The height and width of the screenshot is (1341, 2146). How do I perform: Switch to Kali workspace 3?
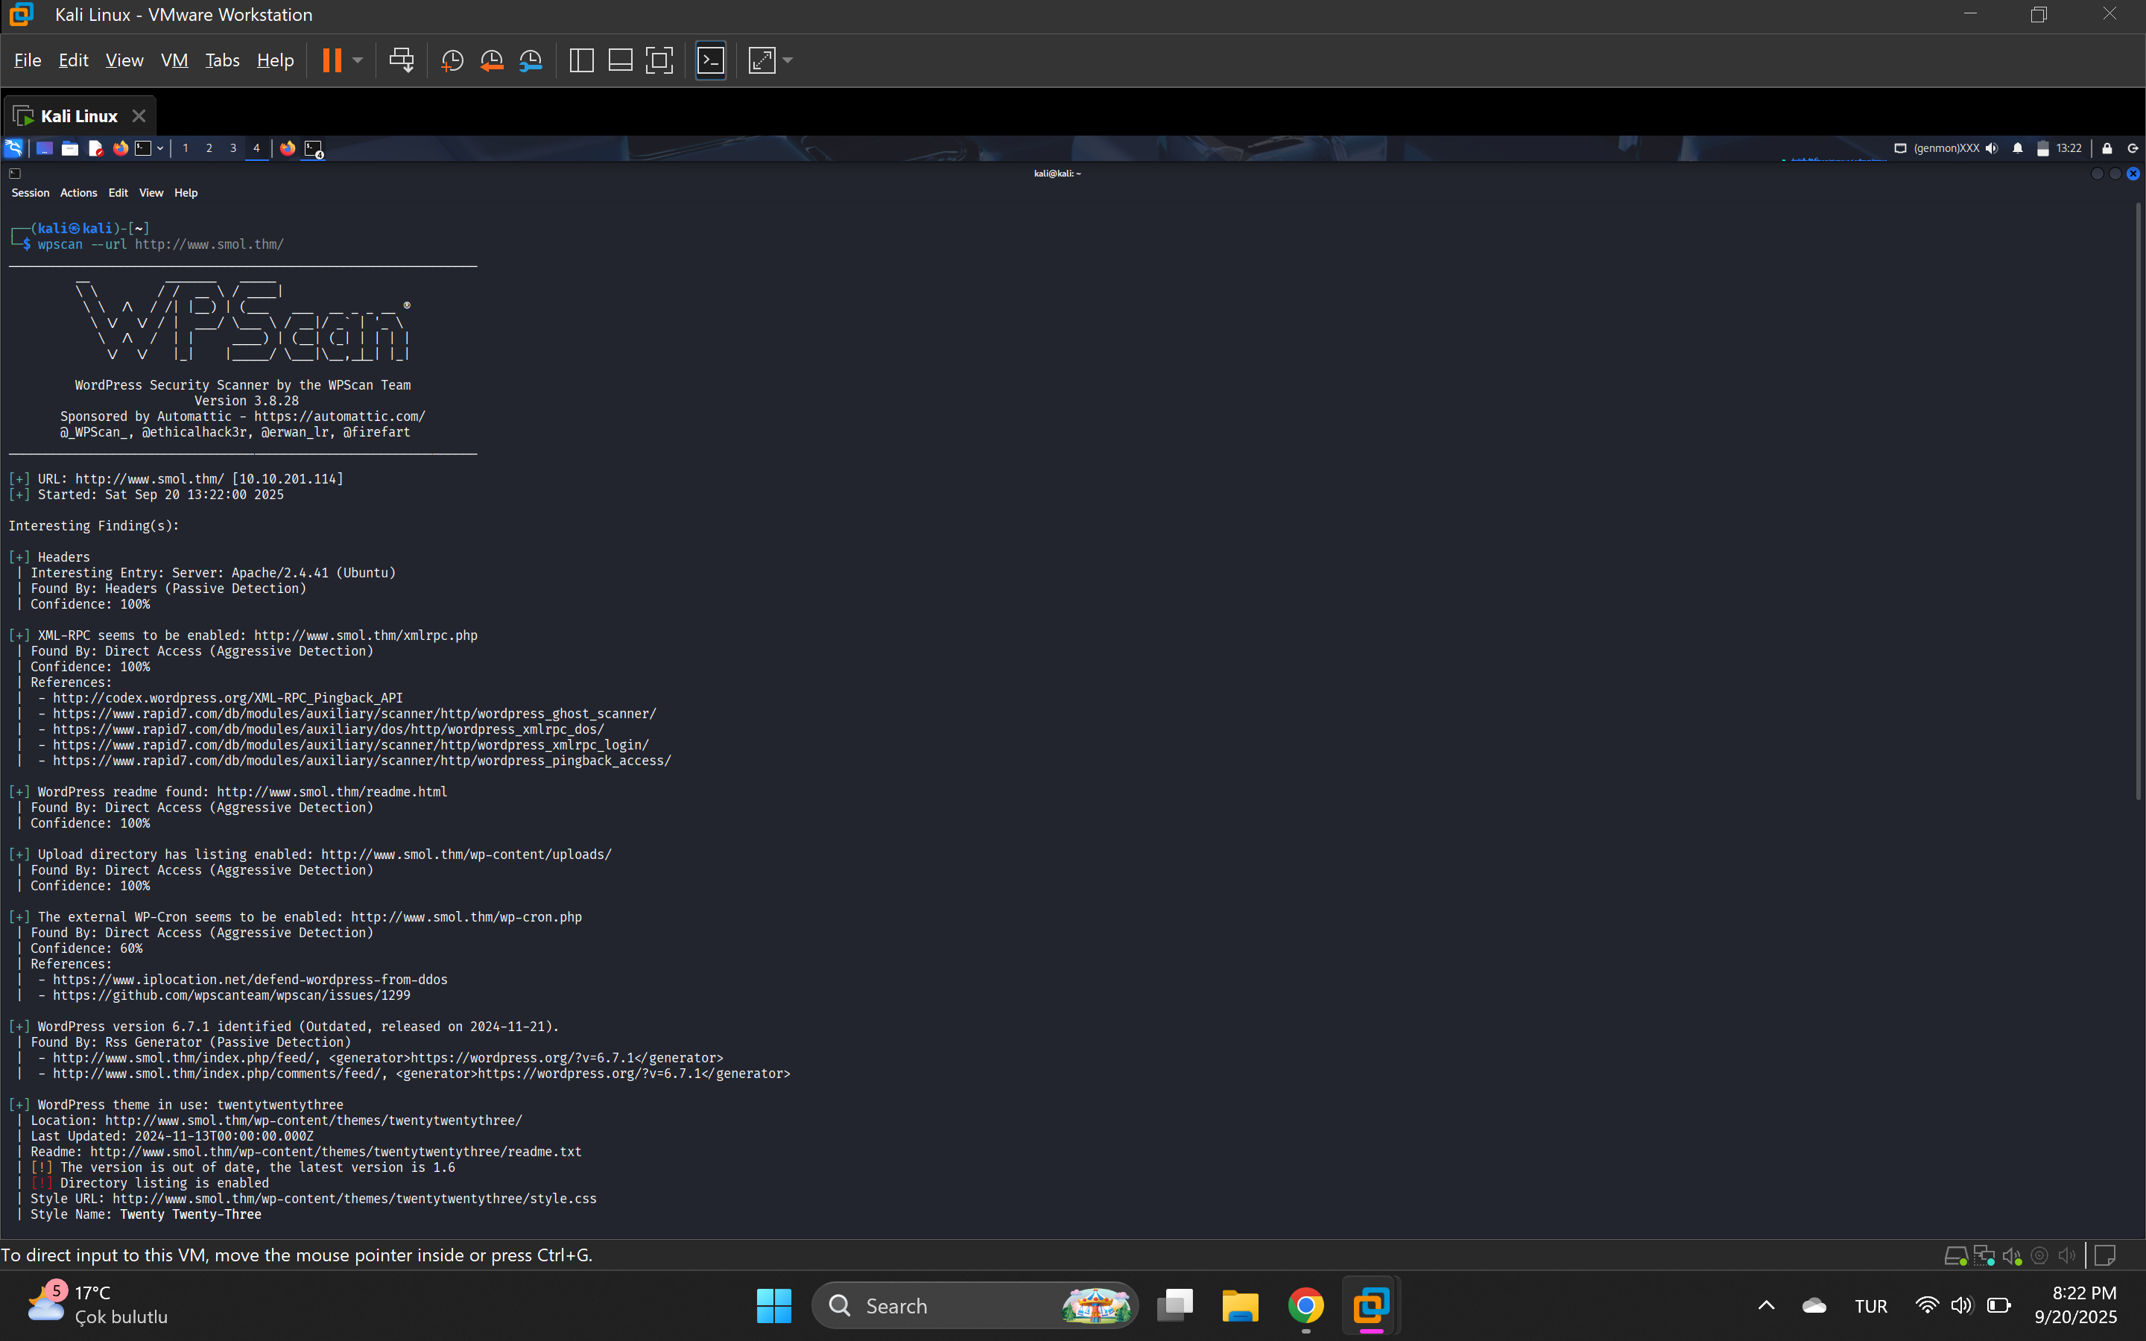233,148
